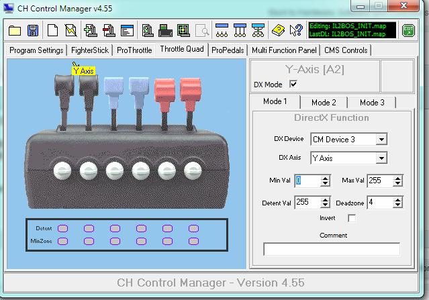Toggle the first Detent indicator
This screenshot has width=429, height=300.
pyautogui.click(x=62, y=228)
